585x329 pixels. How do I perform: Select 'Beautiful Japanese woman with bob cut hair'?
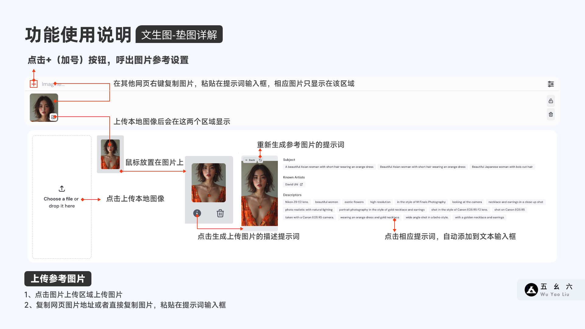[502, 167]
